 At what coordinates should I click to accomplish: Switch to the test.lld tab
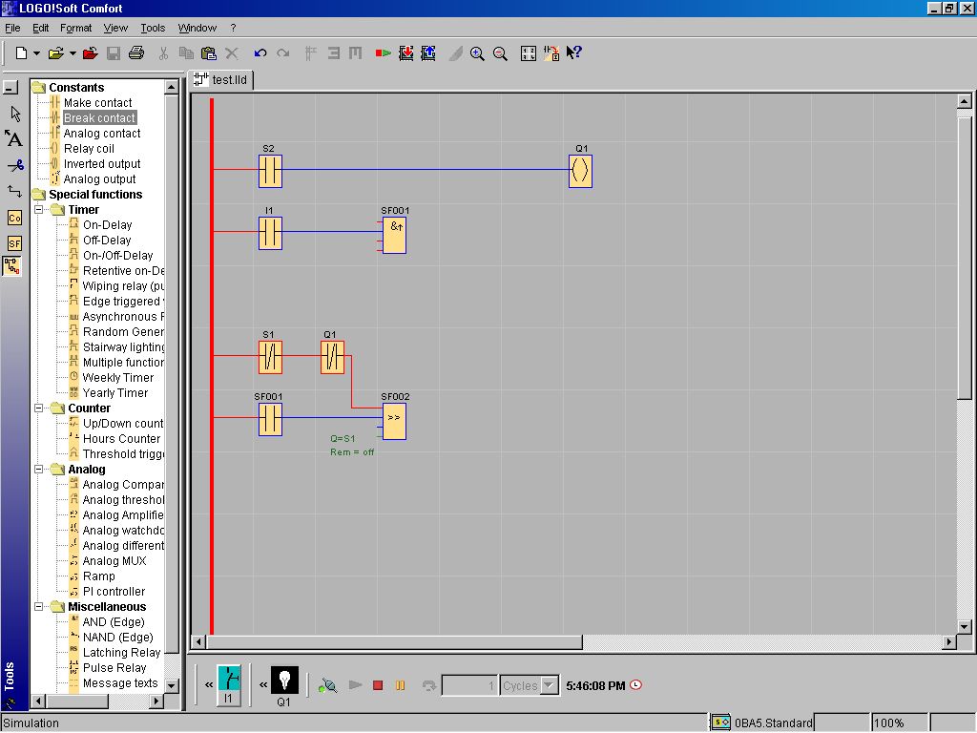220,80
